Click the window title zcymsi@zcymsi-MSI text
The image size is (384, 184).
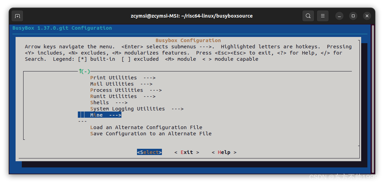[x=192, y=16]
